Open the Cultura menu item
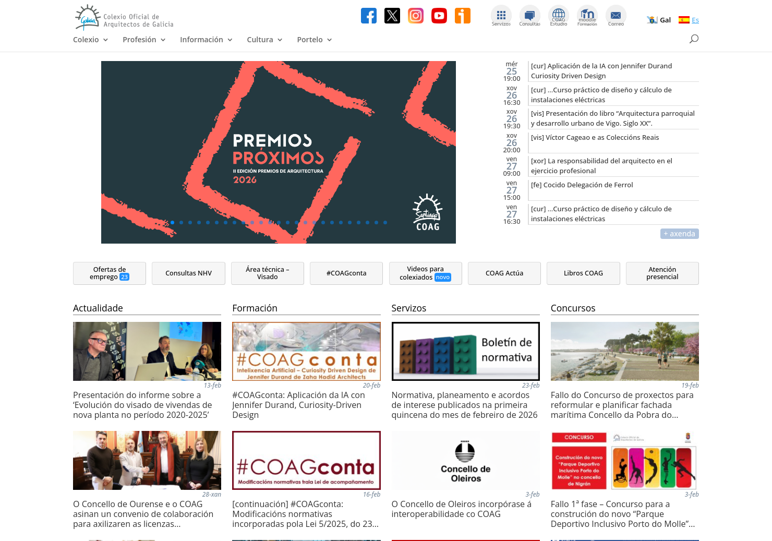This screenshot has height=541, width=772. coord(264,40)
